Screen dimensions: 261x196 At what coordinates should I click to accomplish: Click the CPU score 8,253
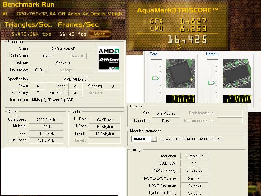(x=193, y=29)
